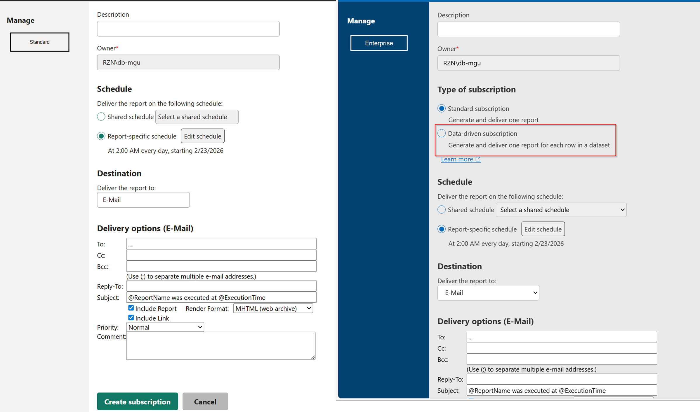The image size is (700, 412).
Task: Uncheck the Include Link checkbox
Action: (x=131, y=318)
